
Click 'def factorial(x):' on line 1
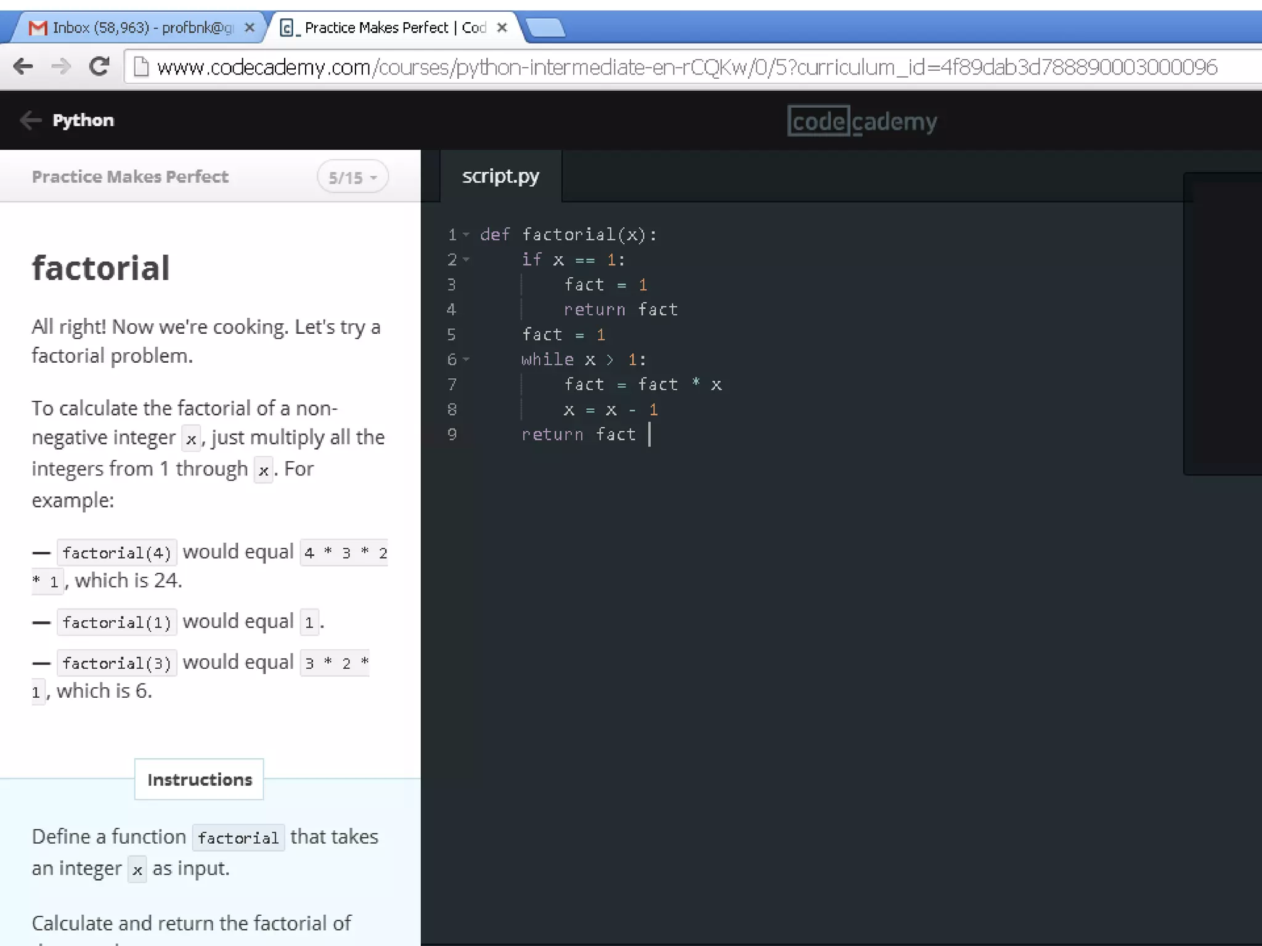(569, 235)
